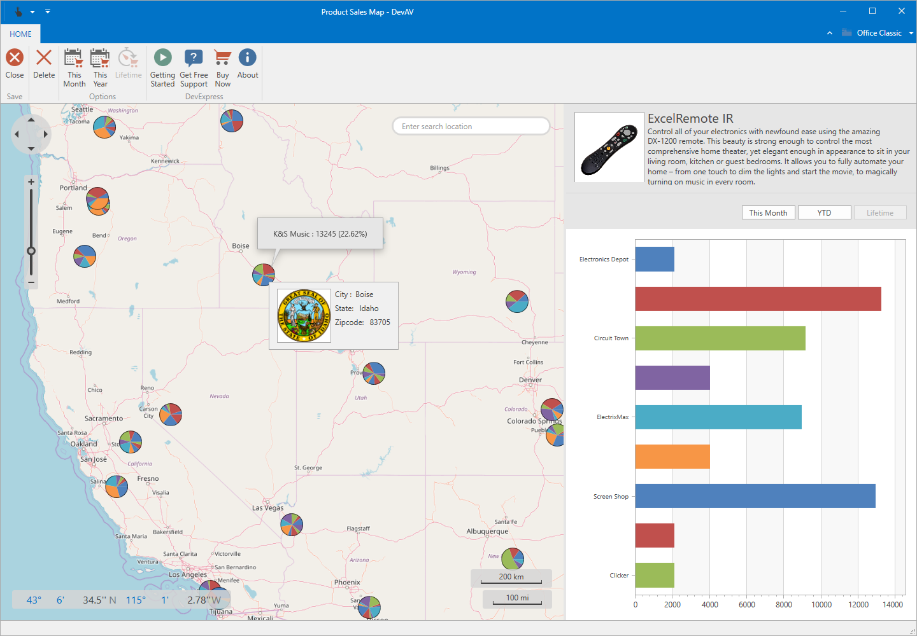917x636 pixels.
Task: Open the About dialog
Action: 248,64
